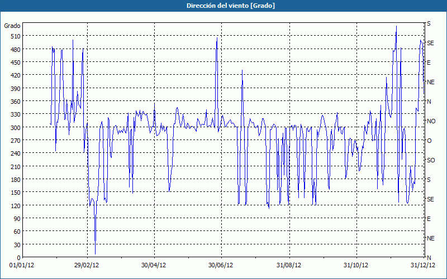Select the '180' degree axis label
The width and height of the screenshot is (447, 279).
(x=16, y=180)
